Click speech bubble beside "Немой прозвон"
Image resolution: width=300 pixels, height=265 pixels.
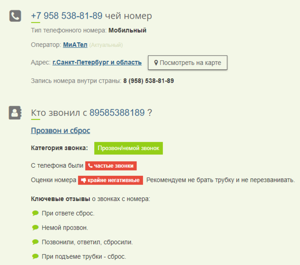(x=35, y=228)
